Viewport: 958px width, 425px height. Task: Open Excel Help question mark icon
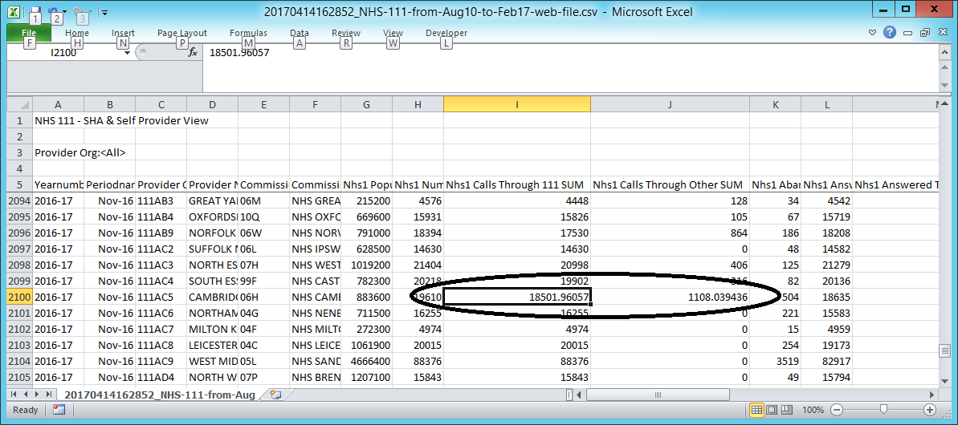(890, 32)
